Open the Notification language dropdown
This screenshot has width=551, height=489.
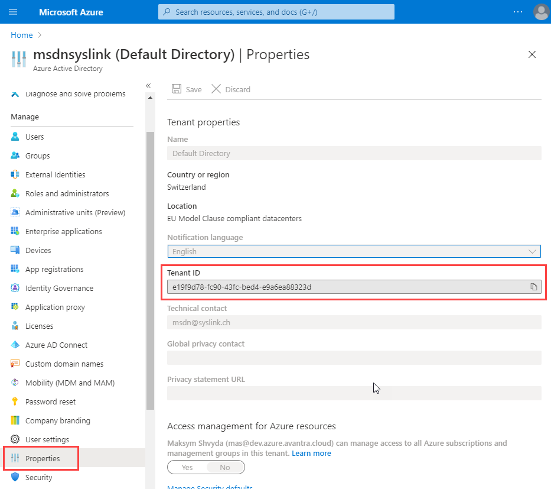coord(354,251)
